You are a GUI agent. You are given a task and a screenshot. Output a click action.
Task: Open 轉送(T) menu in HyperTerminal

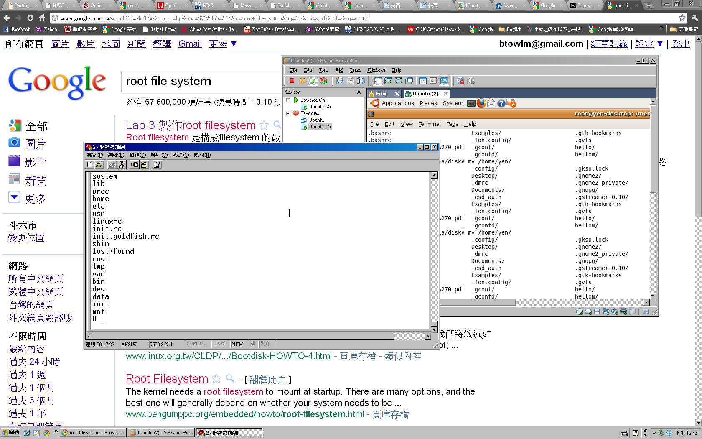point(181,155)
